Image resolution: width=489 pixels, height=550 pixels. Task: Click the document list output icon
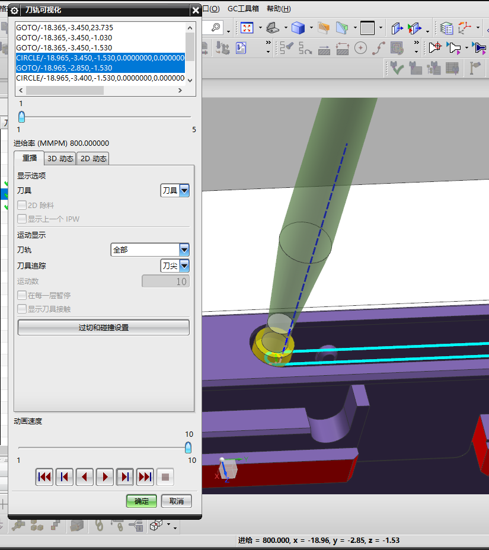241,47
